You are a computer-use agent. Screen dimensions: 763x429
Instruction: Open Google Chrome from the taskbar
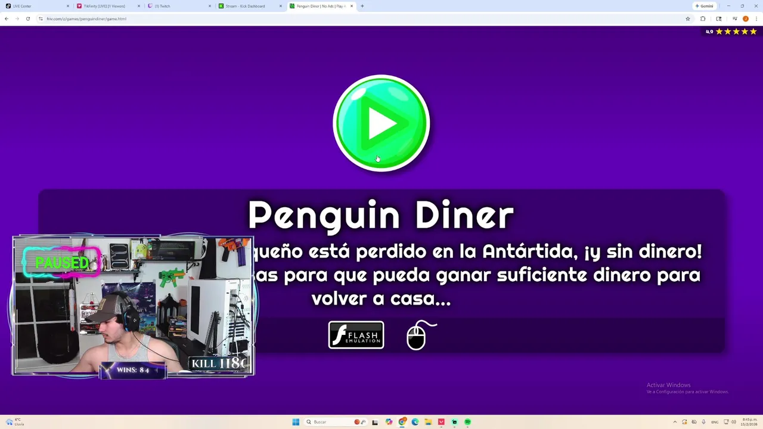402,422
